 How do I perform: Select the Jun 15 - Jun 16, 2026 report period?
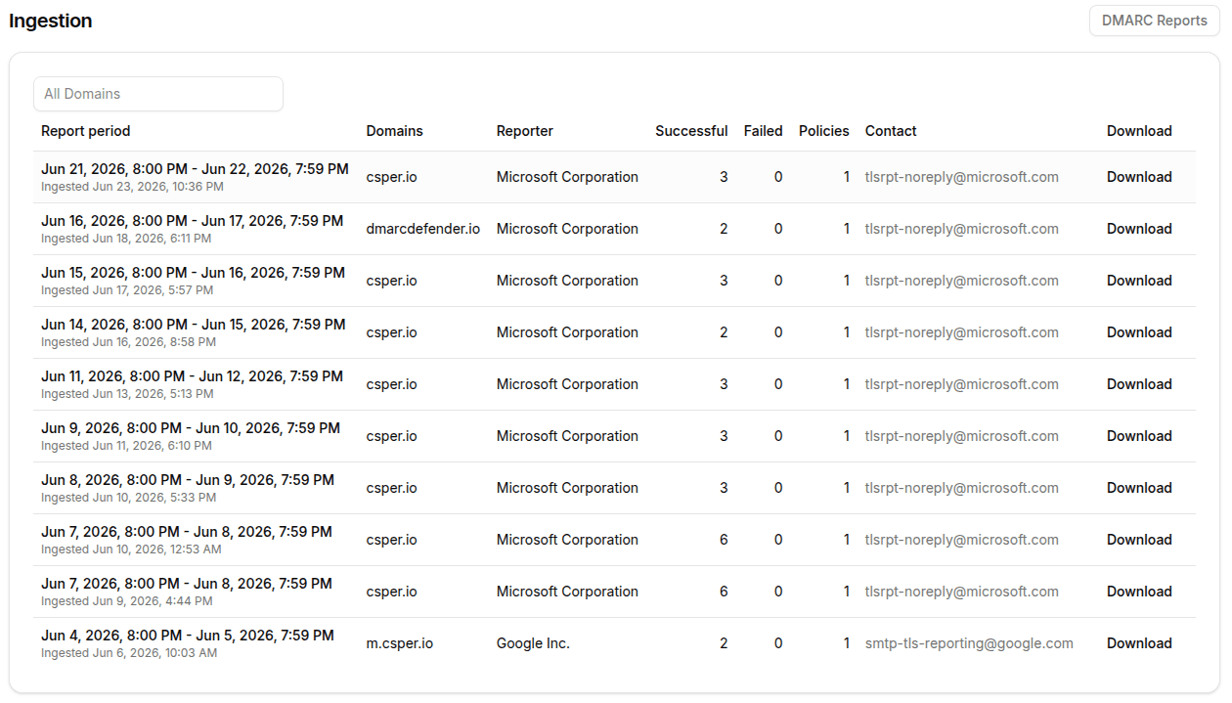tap(193, 273)
